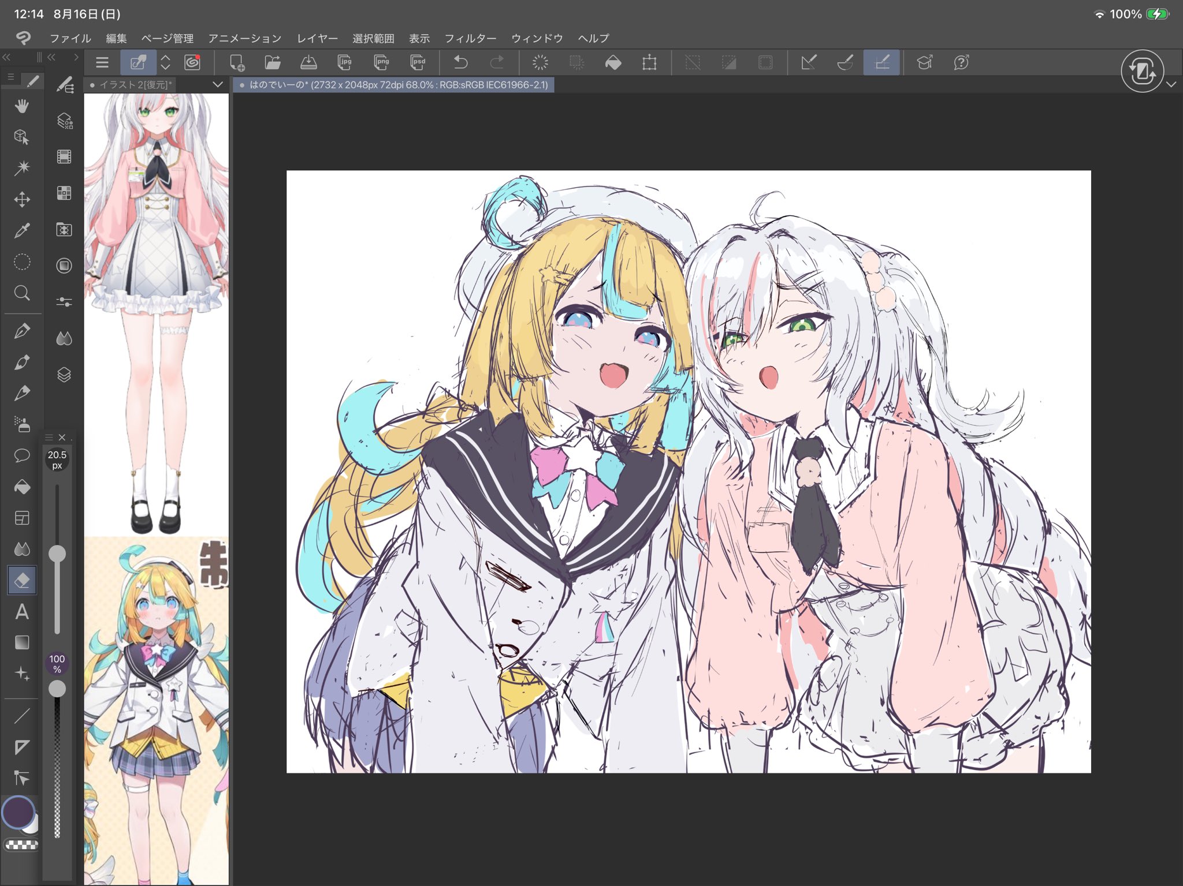Select the Zoom magnifier tool
1183x886 pixels.
22,293
